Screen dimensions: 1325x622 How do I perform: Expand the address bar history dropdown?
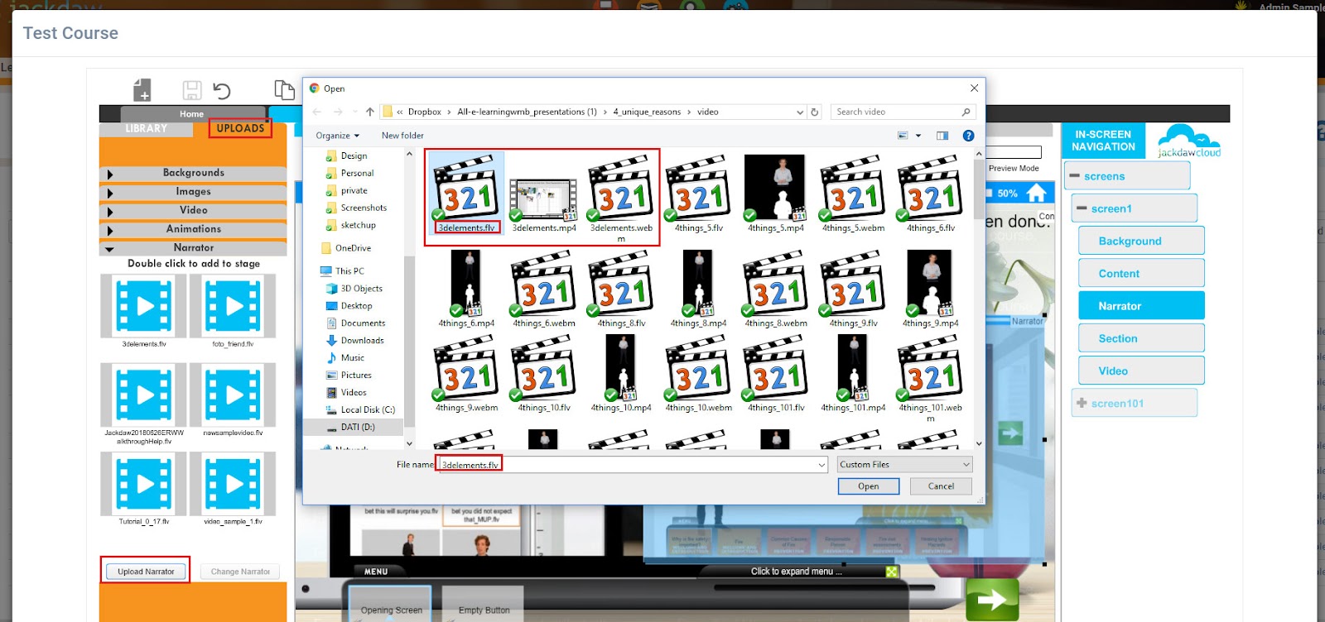pos(799,112)
